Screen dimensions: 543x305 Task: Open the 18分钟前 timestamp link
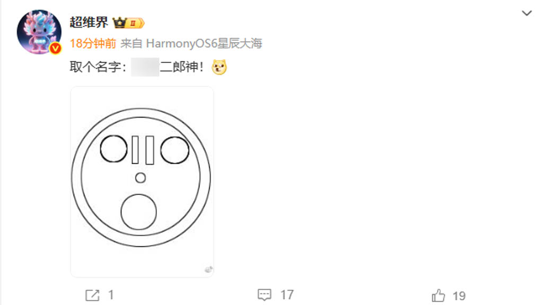click(93, 43)
